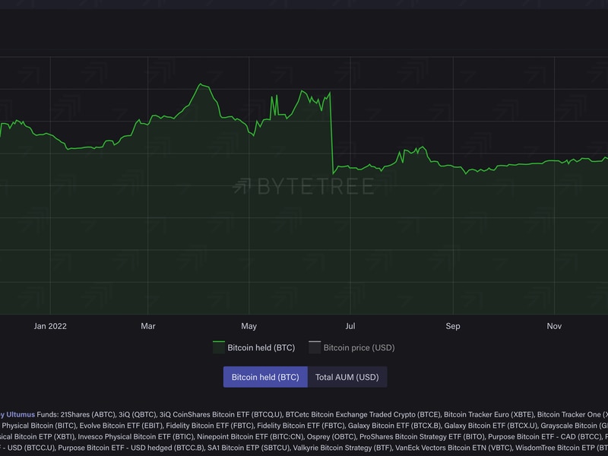Toggle the Bitcoin held (BTC) legend label
Image resolution: width=608 pixels, height=456 pixels.
261,348
